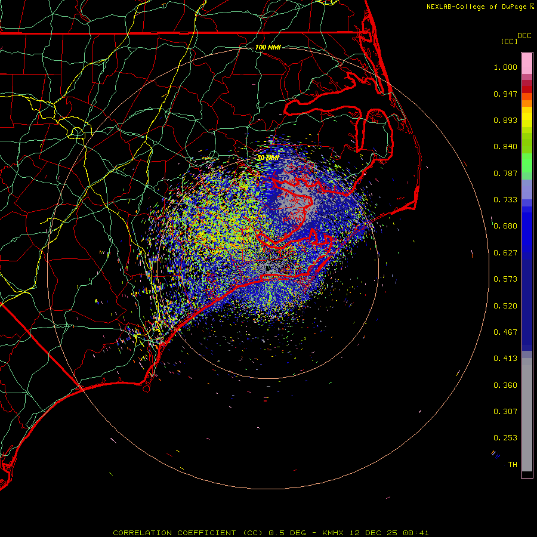
Task: Click the 0.573 legend value
Action: tap(505, 279)
